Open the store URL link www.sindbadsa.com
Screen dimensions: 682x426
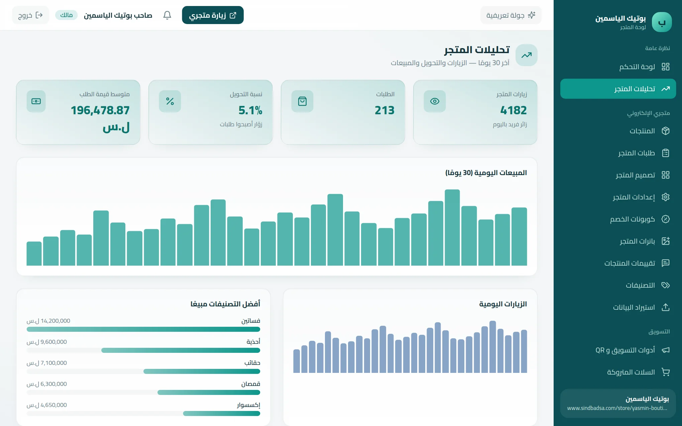[617, 408]
